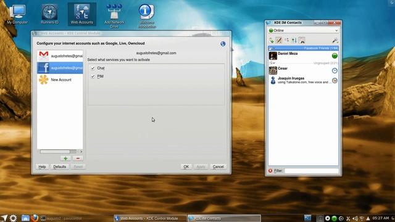
Task: Click Cesar's avatar thumbnail
Action: tap(273, 70)
